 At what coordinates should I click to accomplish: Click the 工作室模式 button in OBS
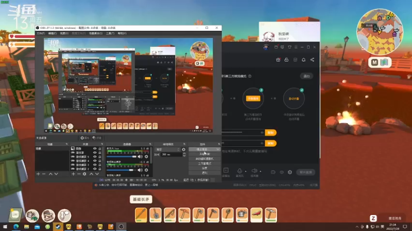pyautogui.click(x=204, y=163)
